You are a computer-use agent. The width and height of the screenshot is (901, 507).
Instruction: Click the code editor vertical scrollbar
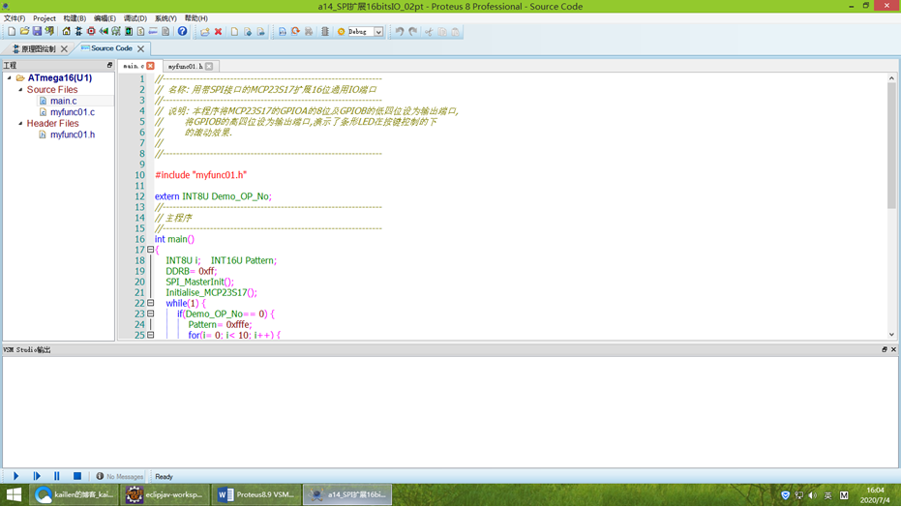pos(891,146)
